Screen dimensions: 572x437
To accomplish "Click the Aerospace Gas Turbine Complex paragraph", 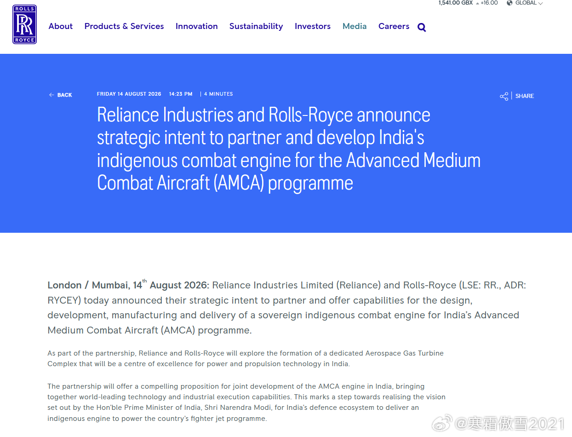I will [x=246, y=358].
